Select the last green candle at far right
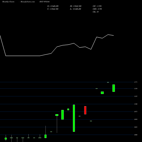This screenshot has height=142, width=142. 114,88
